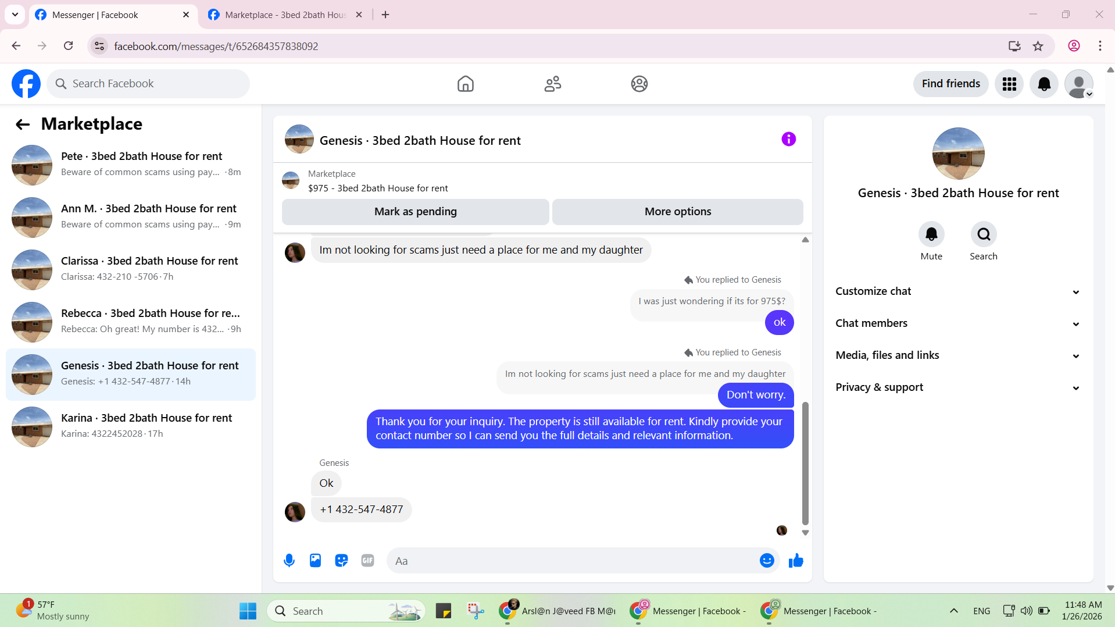Click the message text input field
The width and height of the screenshot is (1115, 627).
(x=573, y=561)
